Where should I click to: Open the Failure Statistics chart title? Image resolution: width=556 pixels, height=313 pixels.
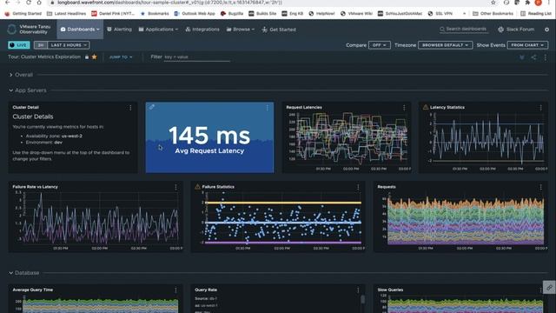coord(218,187)
